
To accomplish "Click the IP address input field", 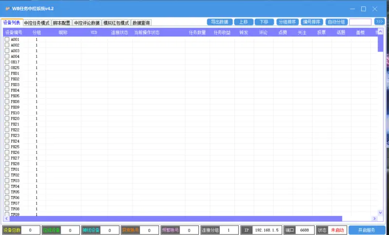I will (x=267, y=230).
